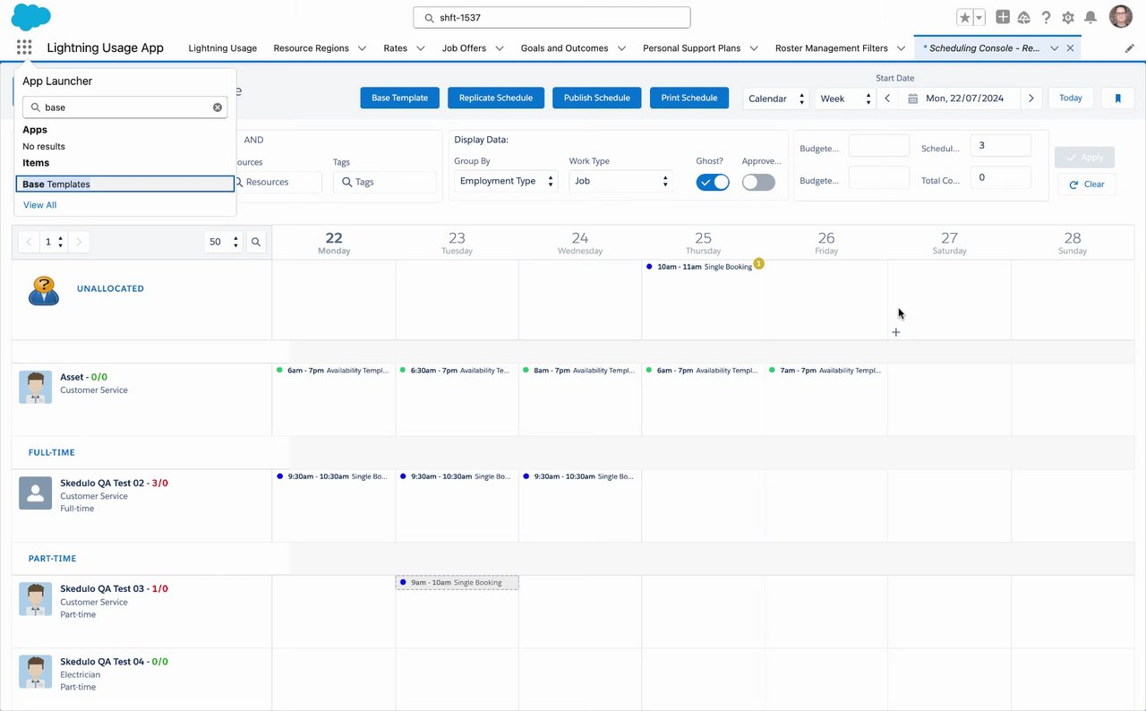This screenshot has width=1146, height=711.
Task: Go to the previous week arrow
Action: click(x=887, y=99)
